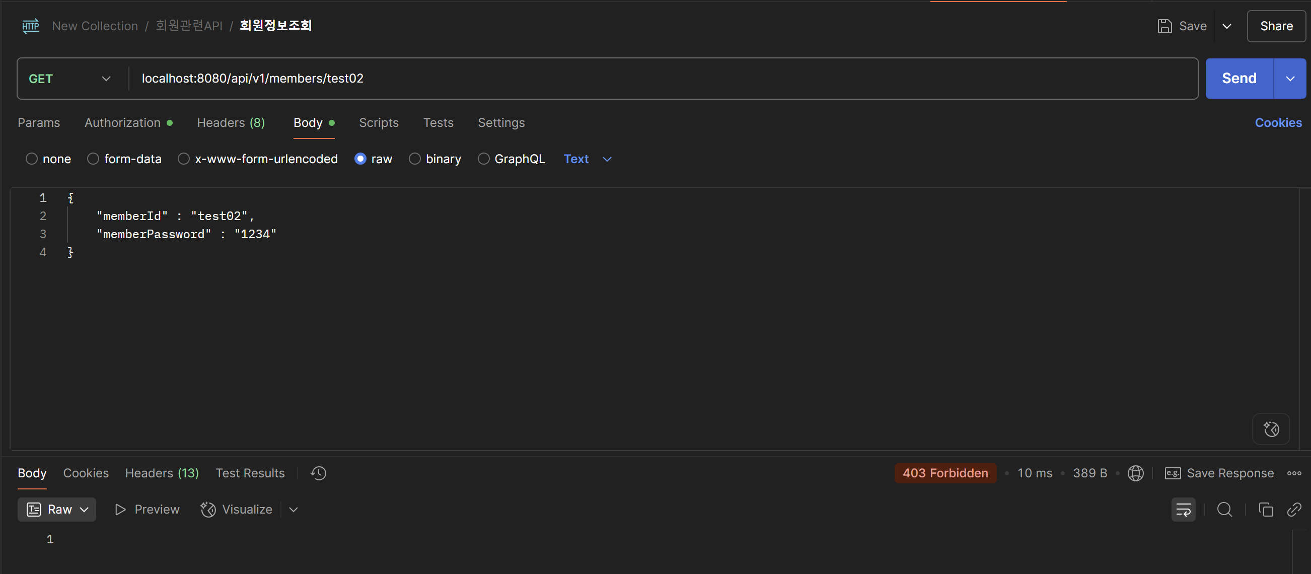Expand the Send button arrow options
1311x574 pixels.
click(1290, 79)
